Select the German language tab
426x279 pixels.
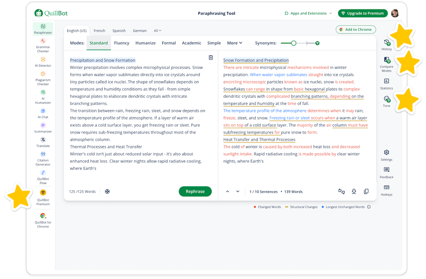point(140,31)
